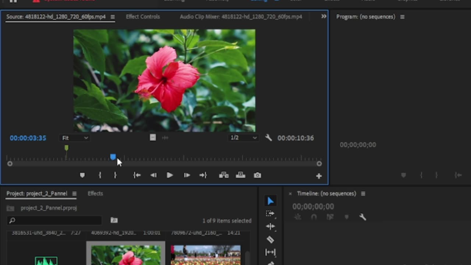Toggle Snap magnet in Timeline panel
471x265 pixels.
[x=314, y=217]
